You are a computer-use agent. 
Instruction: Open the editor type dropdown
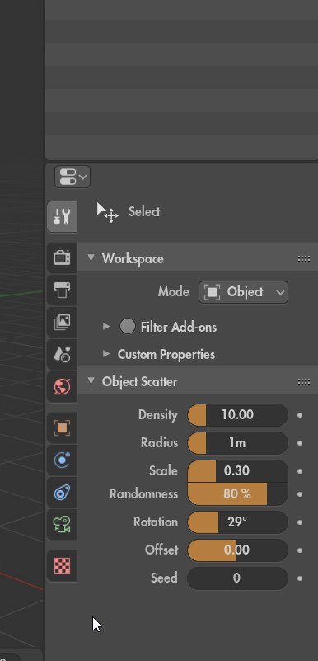coord(72,177)
